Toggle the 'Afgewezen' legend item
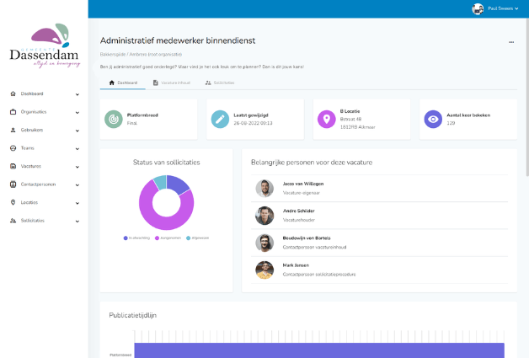 tap(199, 238)
